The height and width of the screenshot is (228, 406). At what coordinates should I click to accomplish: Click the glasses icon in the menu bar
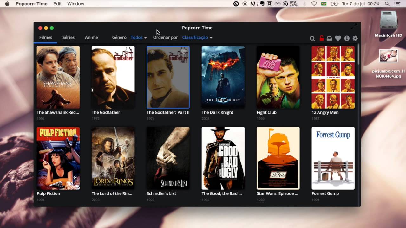pyautogui.click(x=278, y=4)
